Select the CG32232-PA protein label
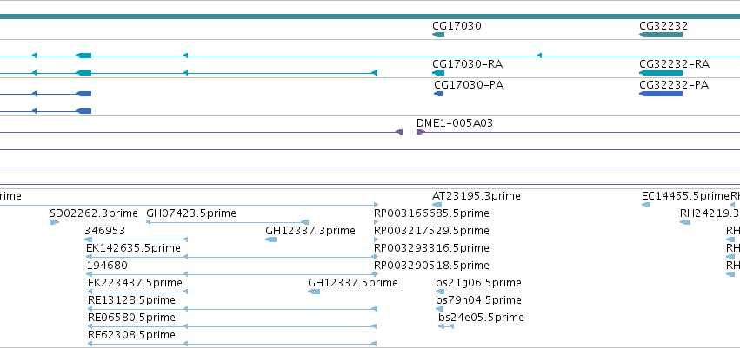The width and height of the screenshot is (740, 348). (674, 85)
